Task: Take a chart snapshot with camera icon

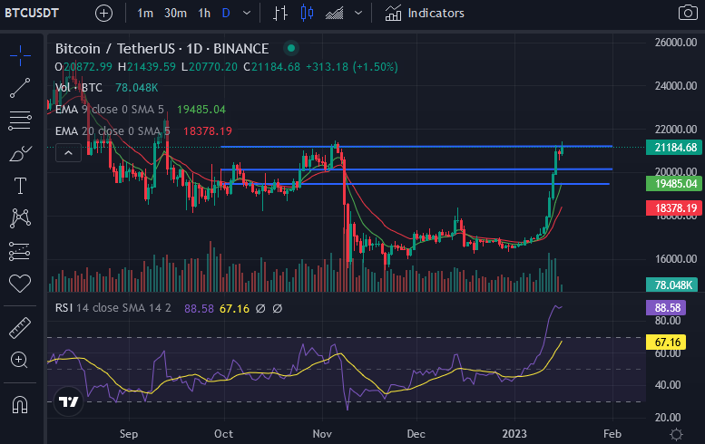Action: click(x=688, y=13)
